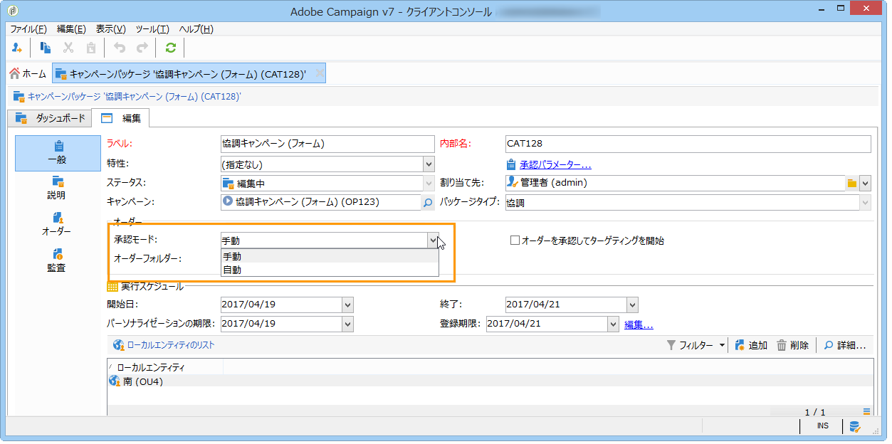Click the ラベル input field
The height and width of the screenshot is (444, 892).
click(x=327, y=144)
